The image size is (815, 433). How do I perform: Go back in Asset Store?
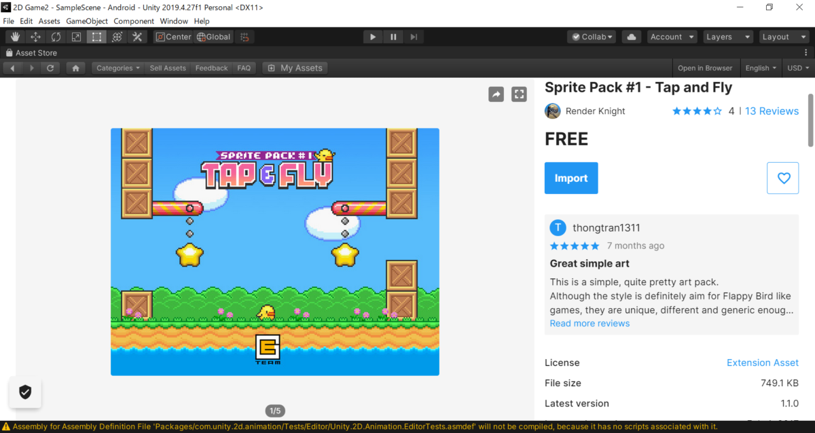click(x=13, y=68)
